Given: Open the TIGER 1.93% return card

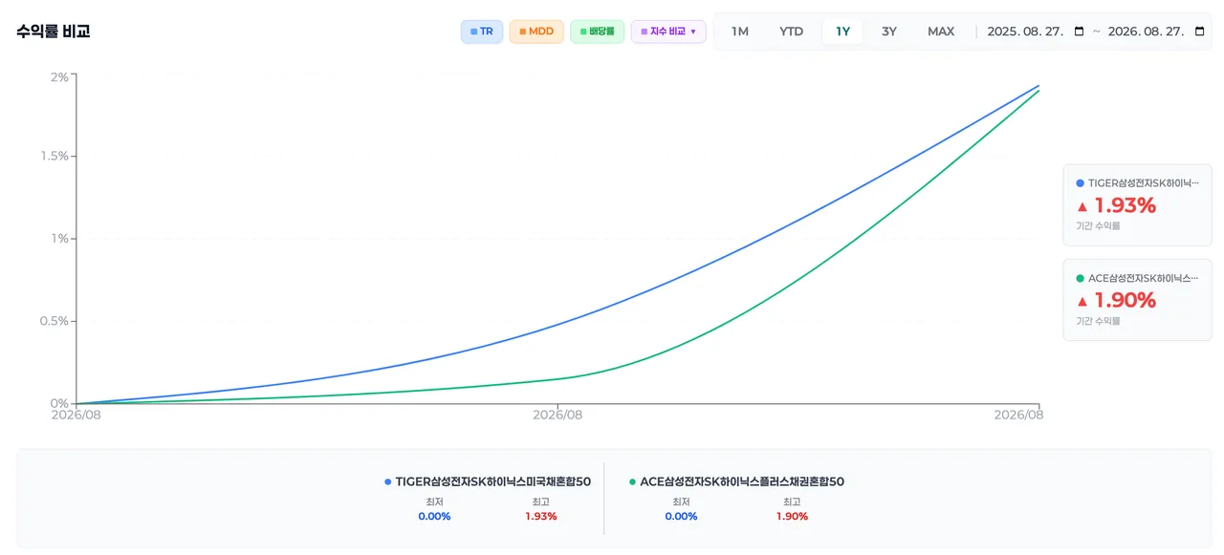Looking at the screenshot, I should click(x=1137, y=205).
